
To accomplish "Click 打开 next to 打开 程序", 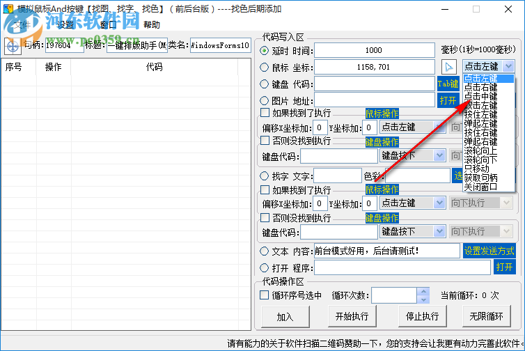I will point(505,267).
